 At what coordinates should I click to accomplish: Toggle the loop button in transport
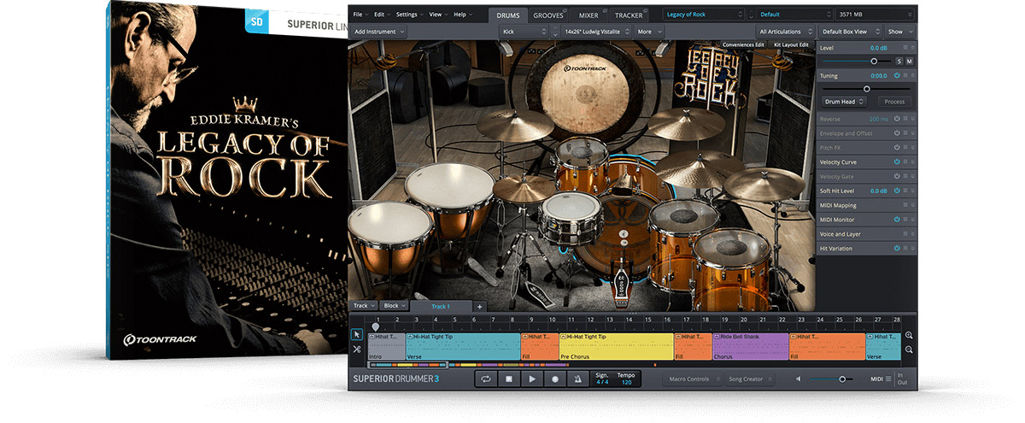486,379
